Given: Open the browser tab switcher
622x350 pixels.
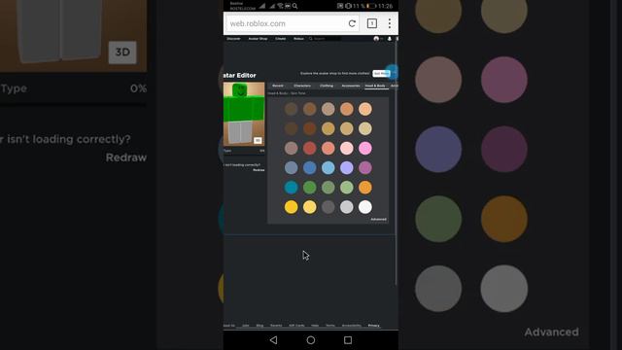Looking at the screenshot, I should (x=372, y=23).
